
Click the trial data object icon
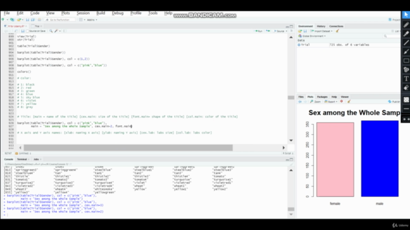(x=299, y=45)
